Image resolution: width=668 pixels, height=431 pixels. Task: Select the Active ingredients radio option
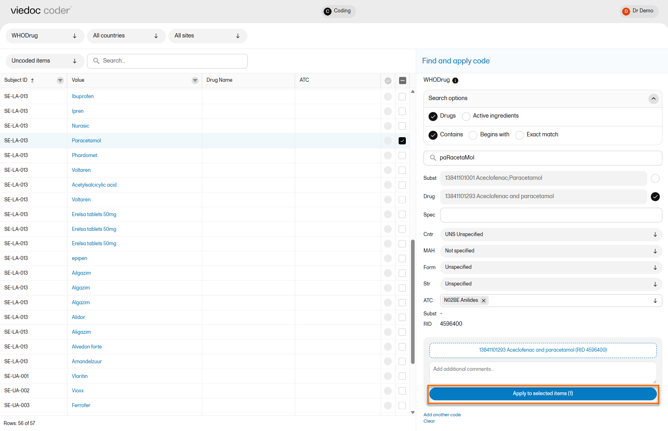(466, 116)
